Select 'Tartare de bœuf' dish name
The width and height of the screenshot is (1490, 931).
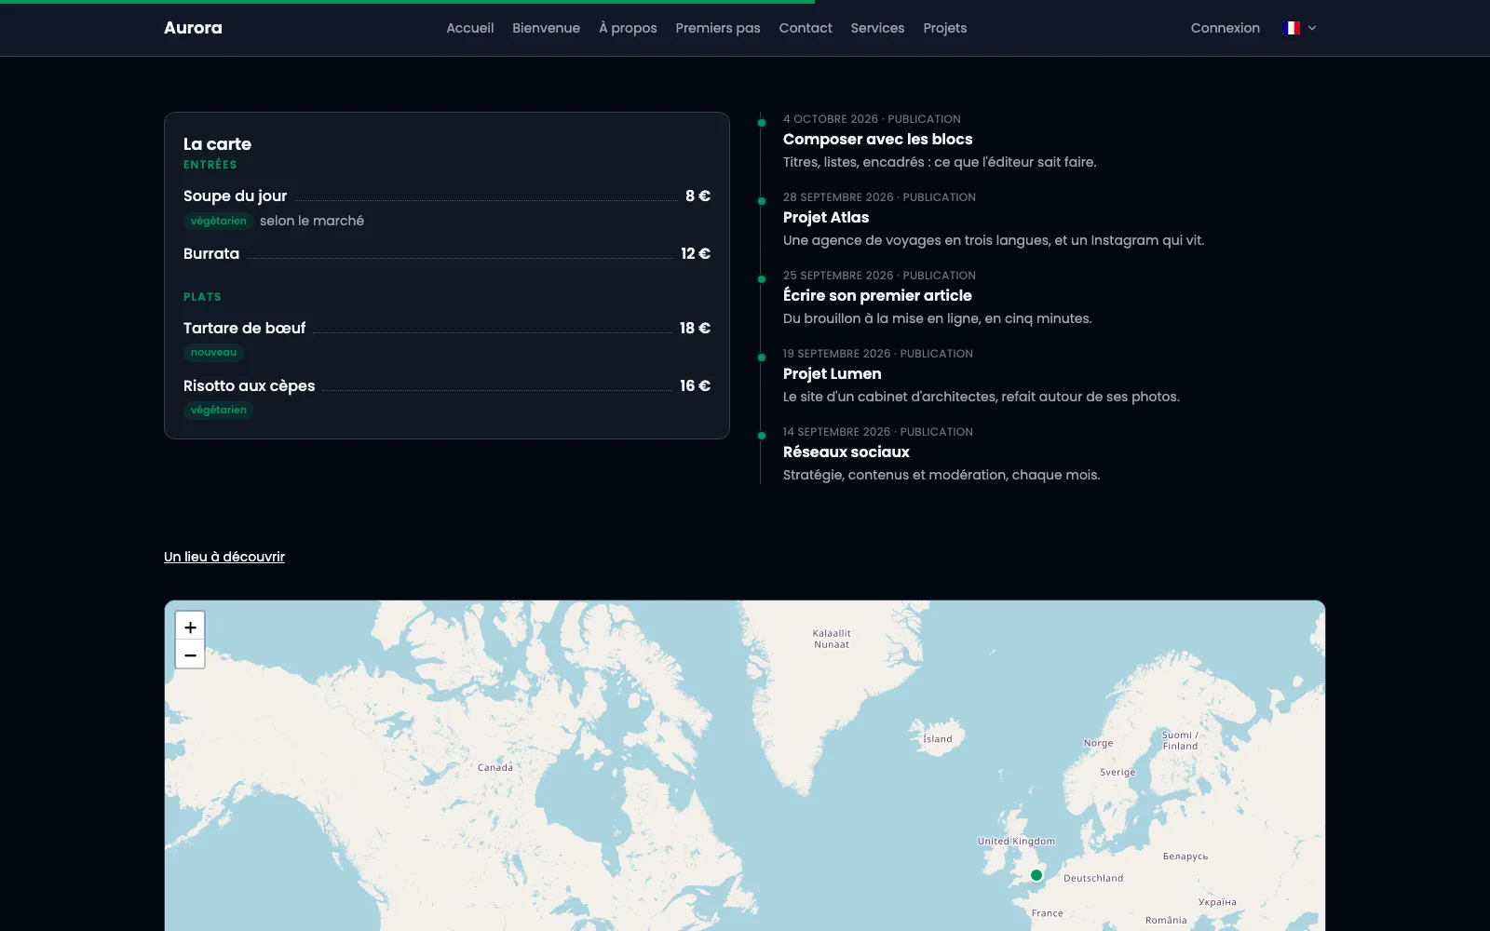point(244,328)
